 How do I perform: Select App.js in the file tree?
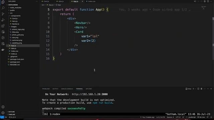click(23, 46)
